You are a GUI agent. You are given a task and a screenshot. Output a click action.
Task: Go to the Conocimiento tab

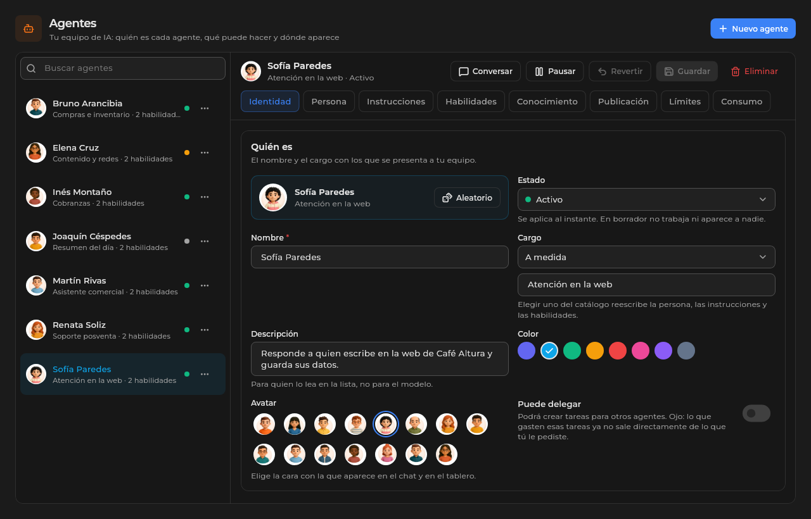(x=547, y=101)
